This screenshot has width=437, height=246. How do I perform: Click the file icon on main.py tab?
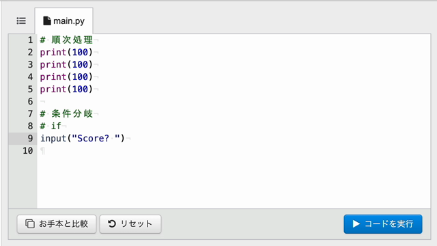47,21
